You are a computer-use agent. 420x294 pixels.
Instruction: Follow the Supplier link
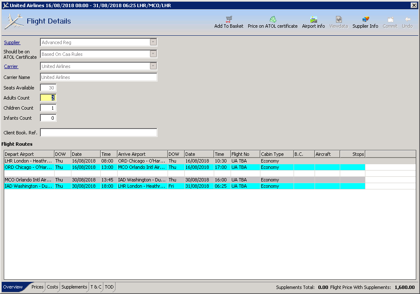pos(12,42)
